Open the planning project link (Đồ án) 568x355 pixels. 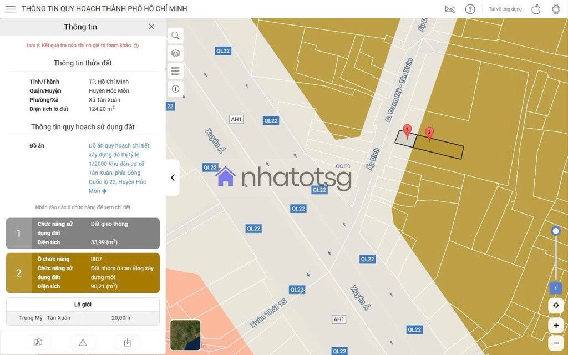tap(118, 168)
